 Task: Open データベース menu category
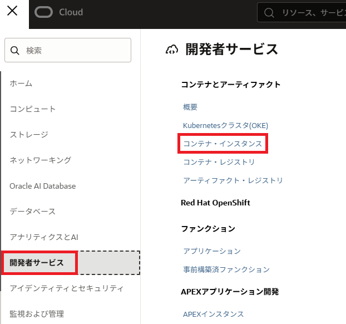tap(33, 212)
